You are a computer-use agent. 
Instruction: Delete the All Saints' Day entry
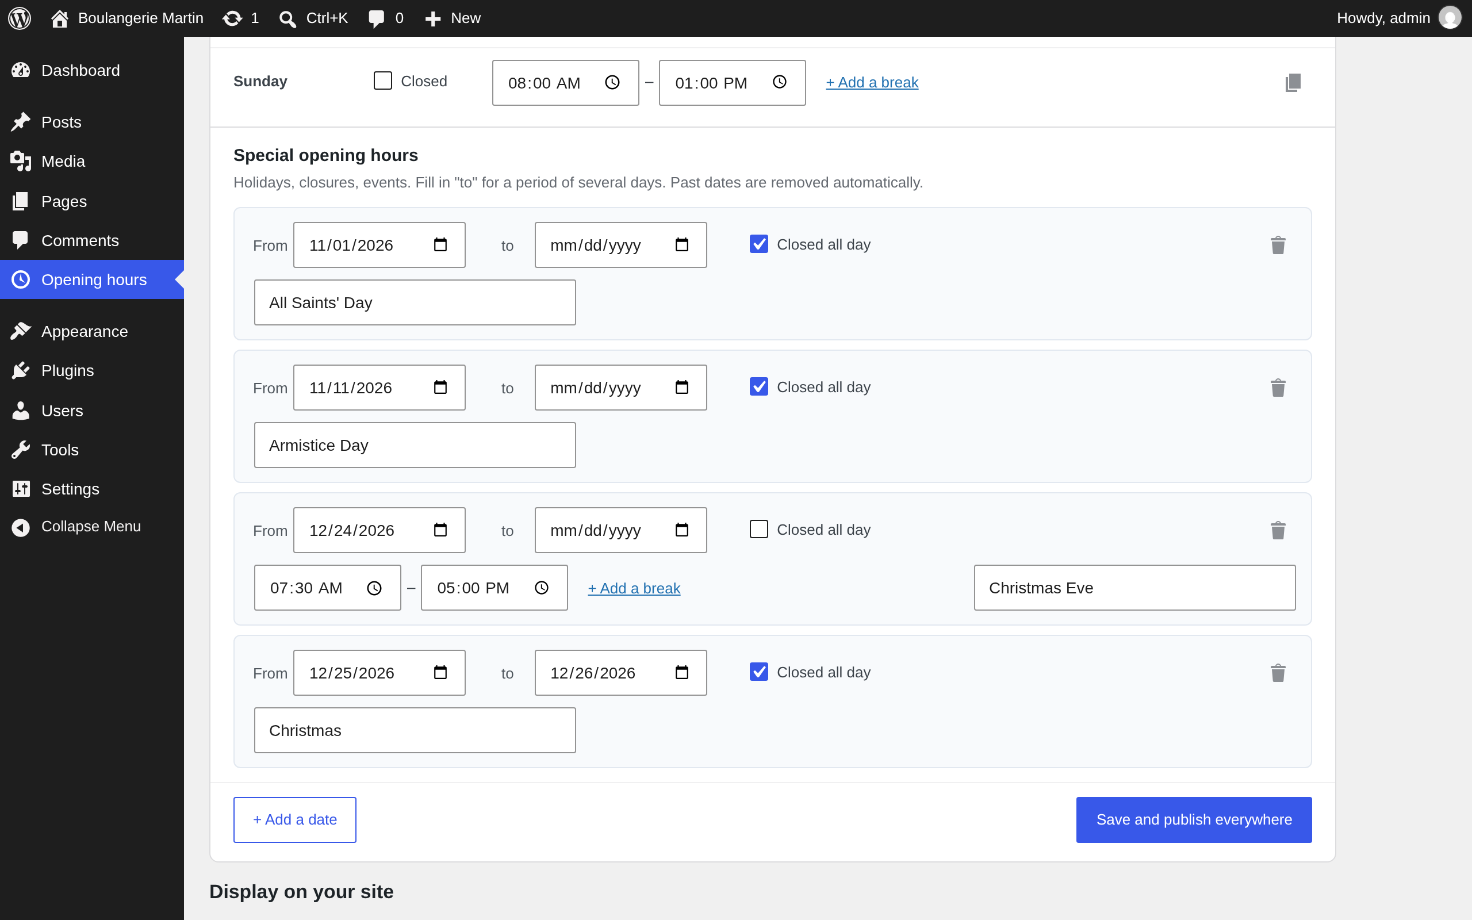1278,245
